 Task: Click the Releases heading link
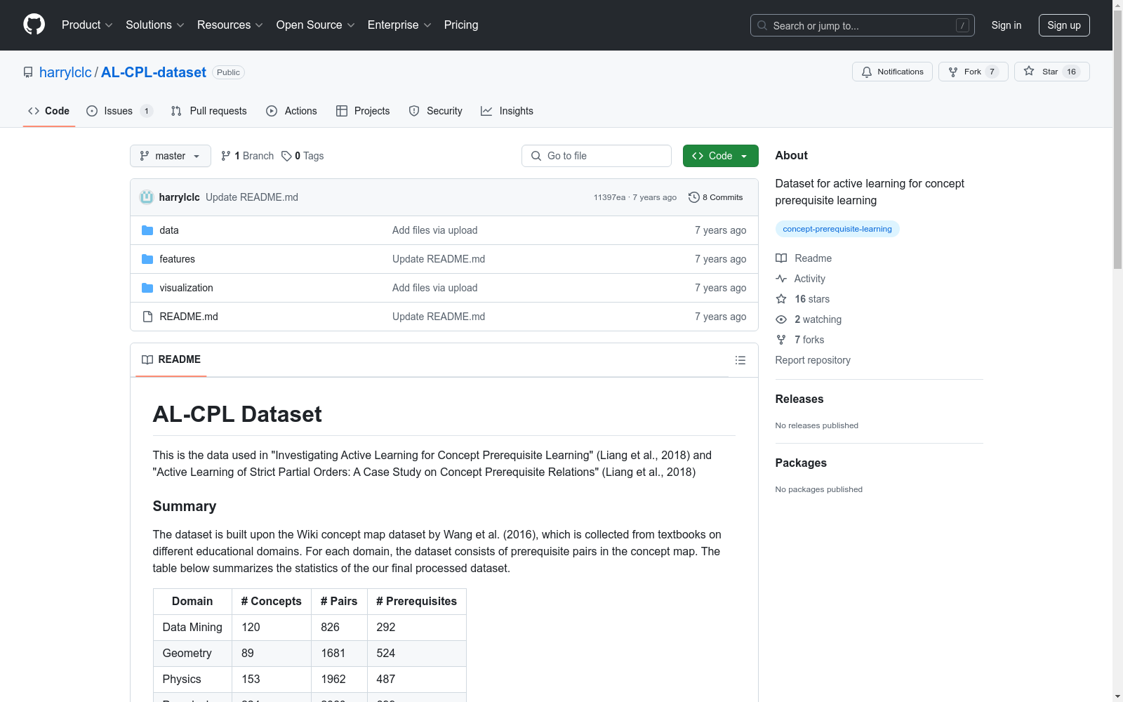(799, 399)
